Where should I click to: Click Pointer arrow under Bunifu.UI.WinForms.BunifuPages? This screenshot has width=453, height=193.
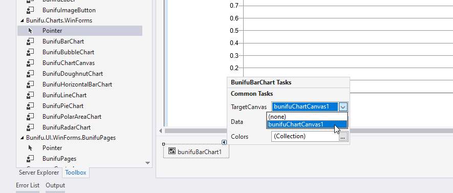pyautogui.click(x=30, y=148)
